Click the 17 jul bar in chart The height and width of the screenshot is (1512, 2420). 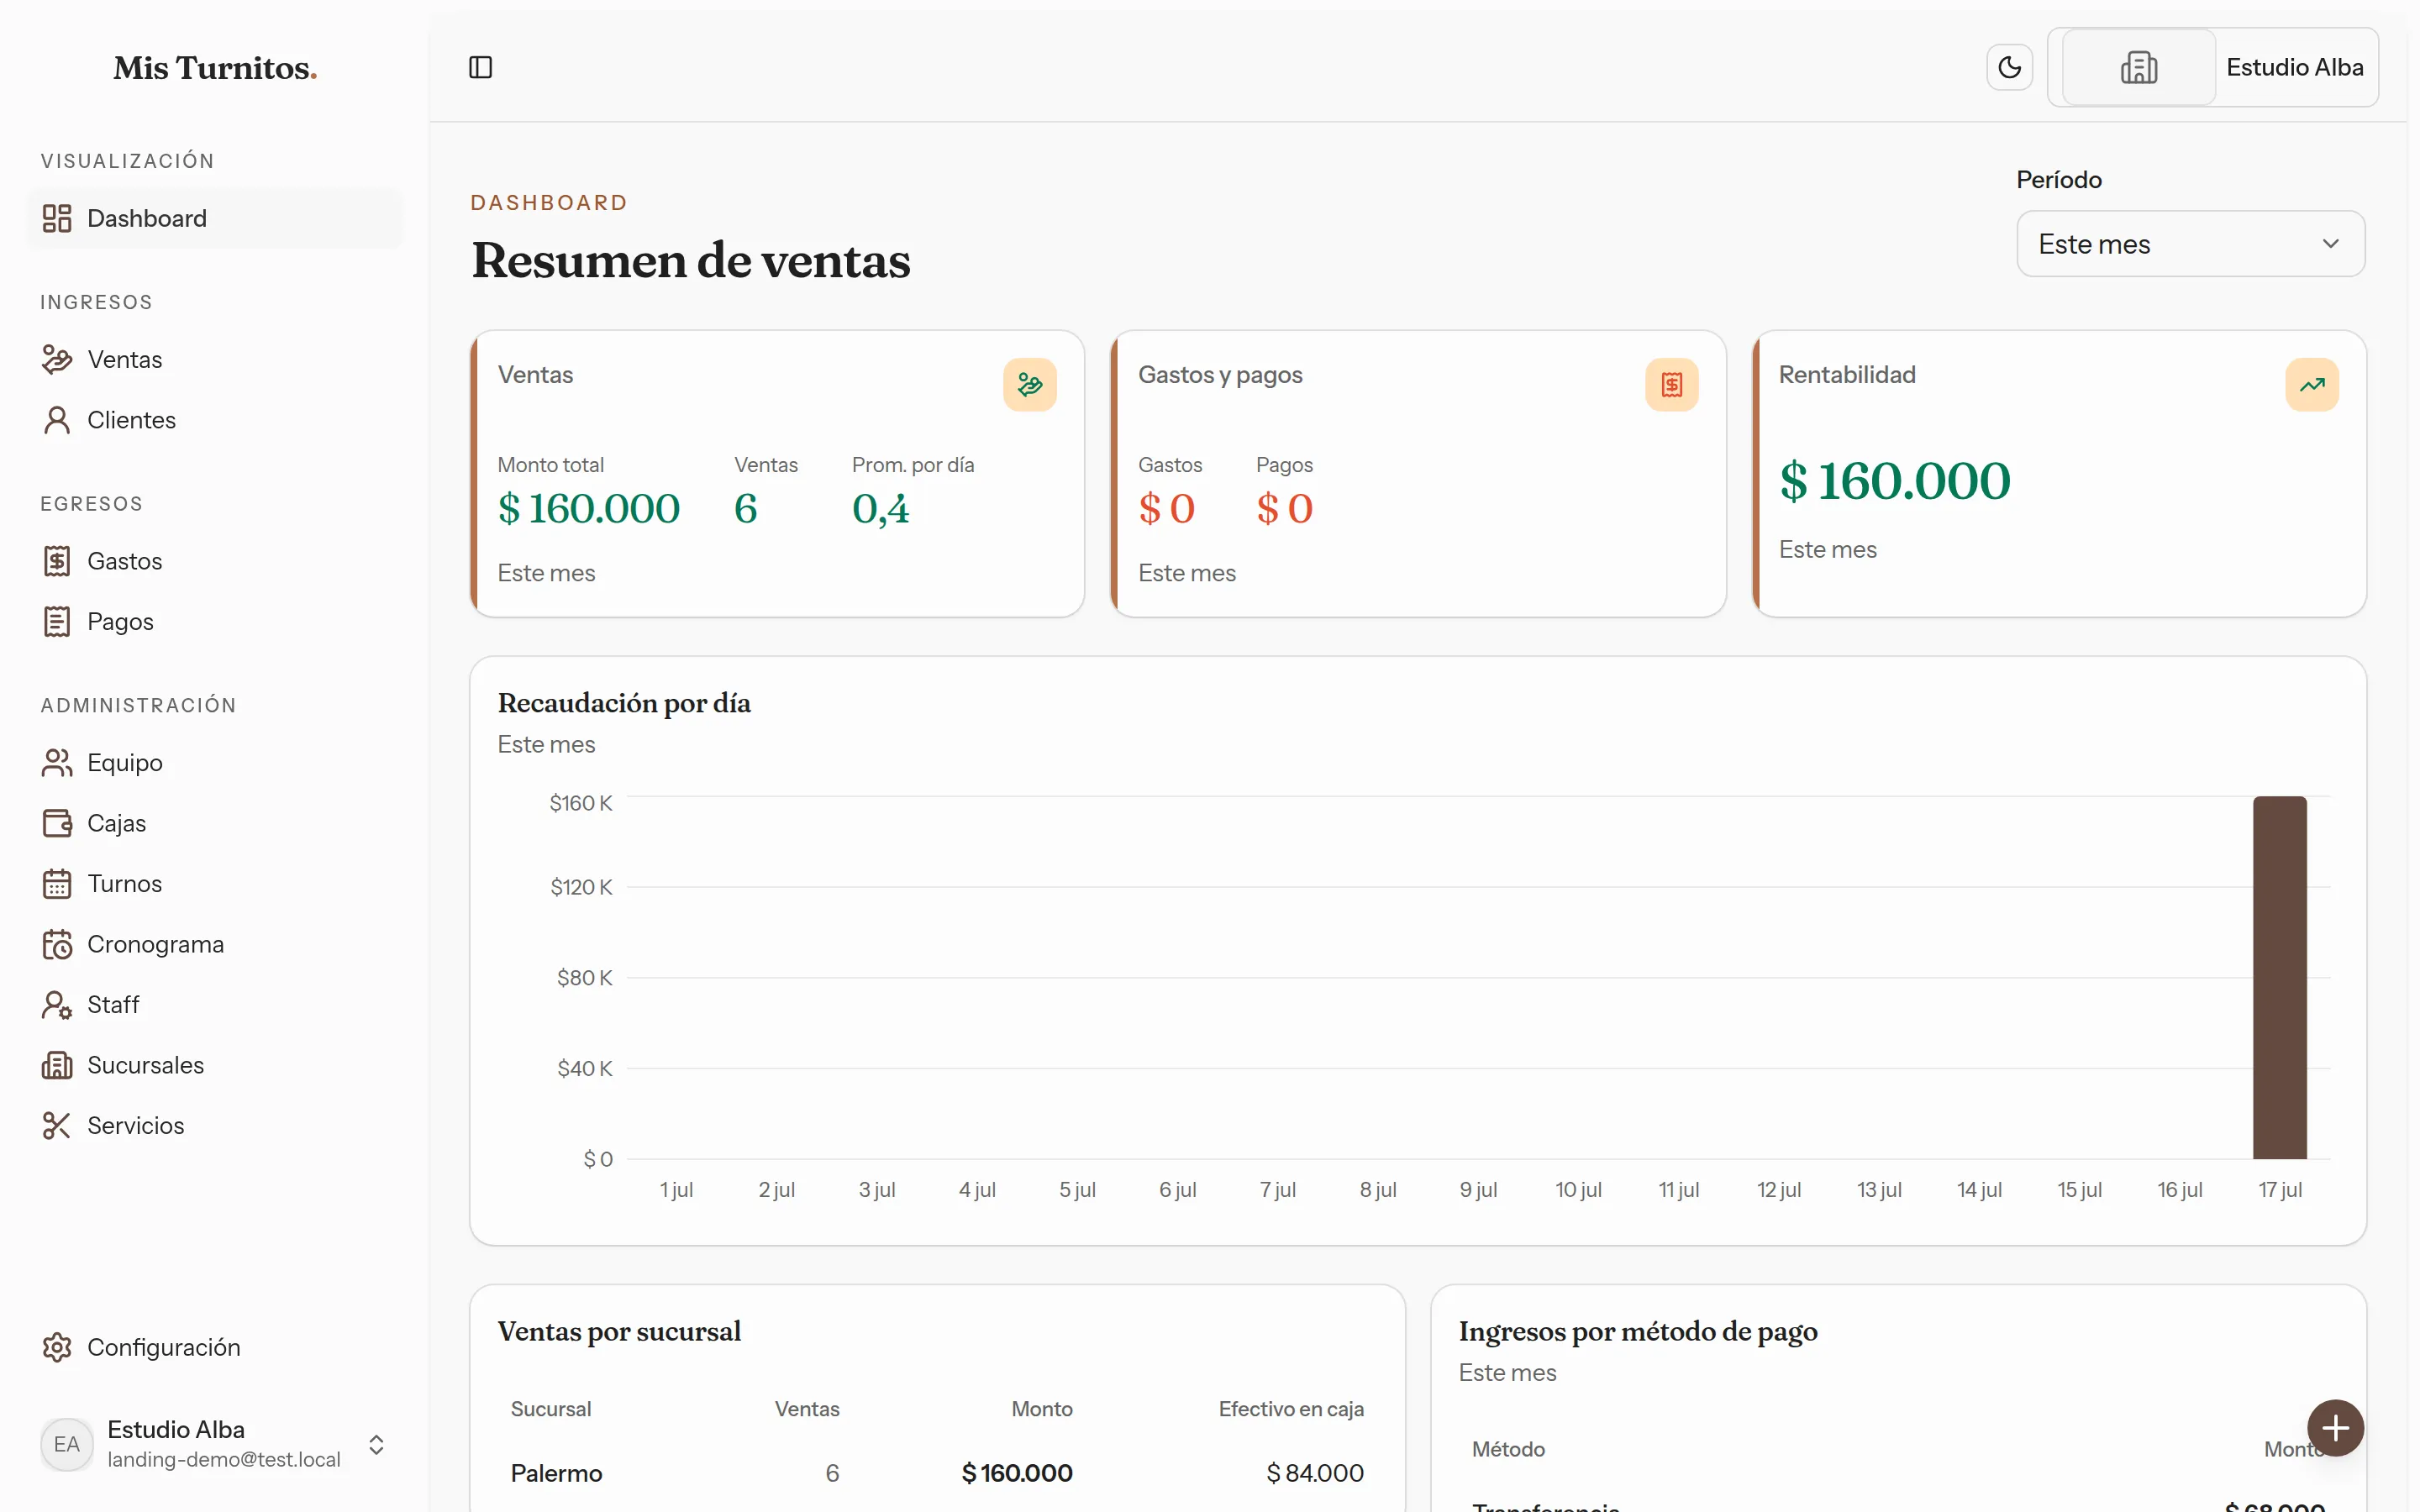(x=2280, y=977)
